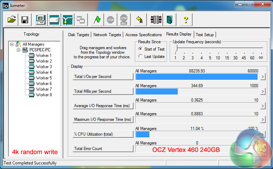The image size is (273, 169).
Task: Click the Worker 7 disk icon
Action: pyautogui.click(x=32, y=89)
